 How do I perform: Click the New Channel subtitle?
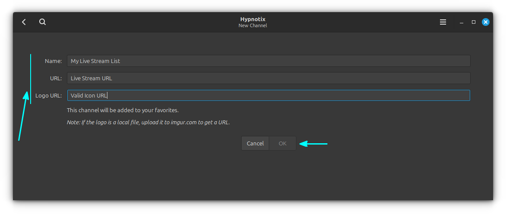[x=253, y=25]
